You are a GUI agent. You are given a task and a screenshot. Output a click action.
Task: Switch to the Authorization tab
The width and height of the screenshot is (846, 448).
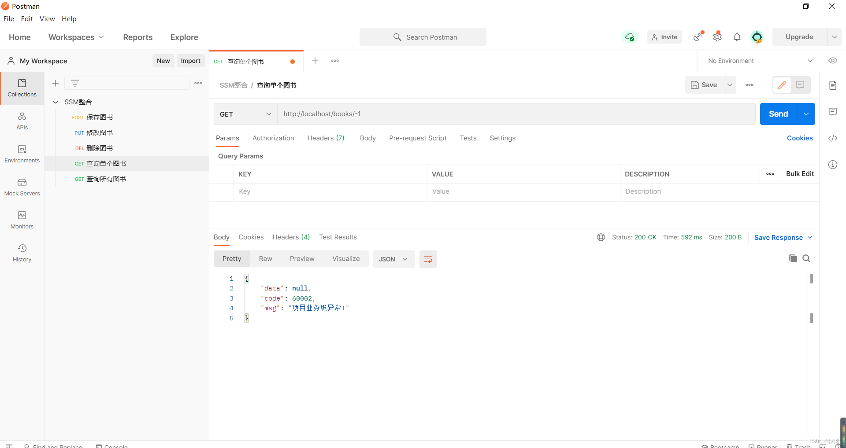pyautogui.click(x=273, y=138)
